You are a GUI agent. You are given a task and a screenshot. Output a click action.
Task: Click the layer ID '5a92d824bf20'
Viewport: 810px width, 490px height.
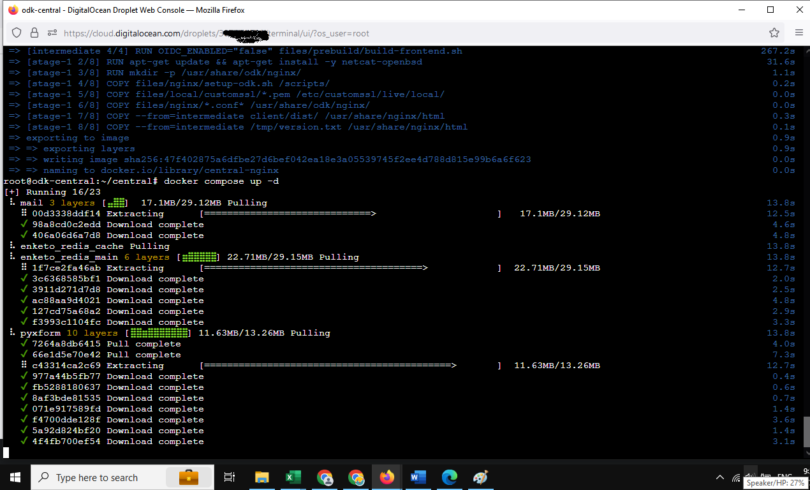pyautogui.click(x=66, y=431)
